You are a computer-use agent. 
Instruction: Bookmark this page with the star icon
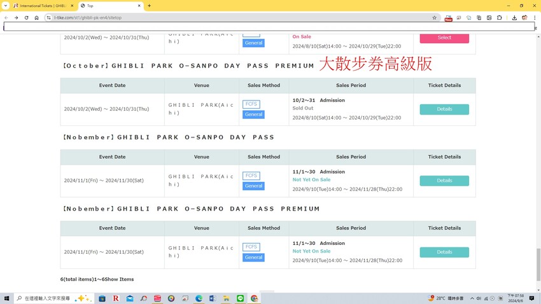[x=434, y=18]
